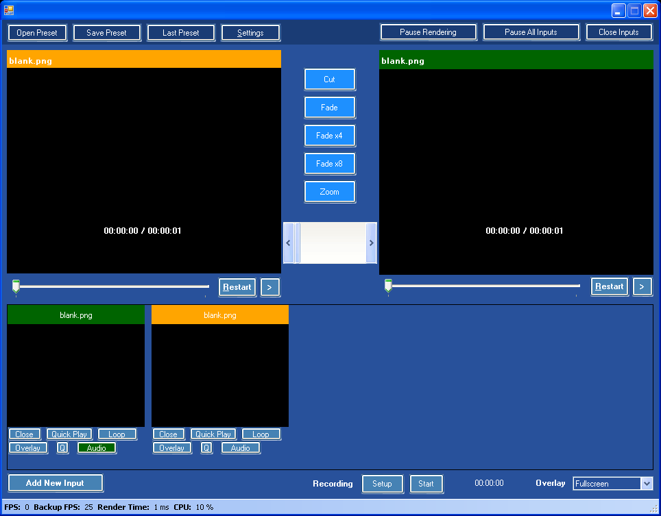The height and width of the screenshot is (516, 661).
Task: Click the Q button on the second input
Action: [x=206, y=447]
